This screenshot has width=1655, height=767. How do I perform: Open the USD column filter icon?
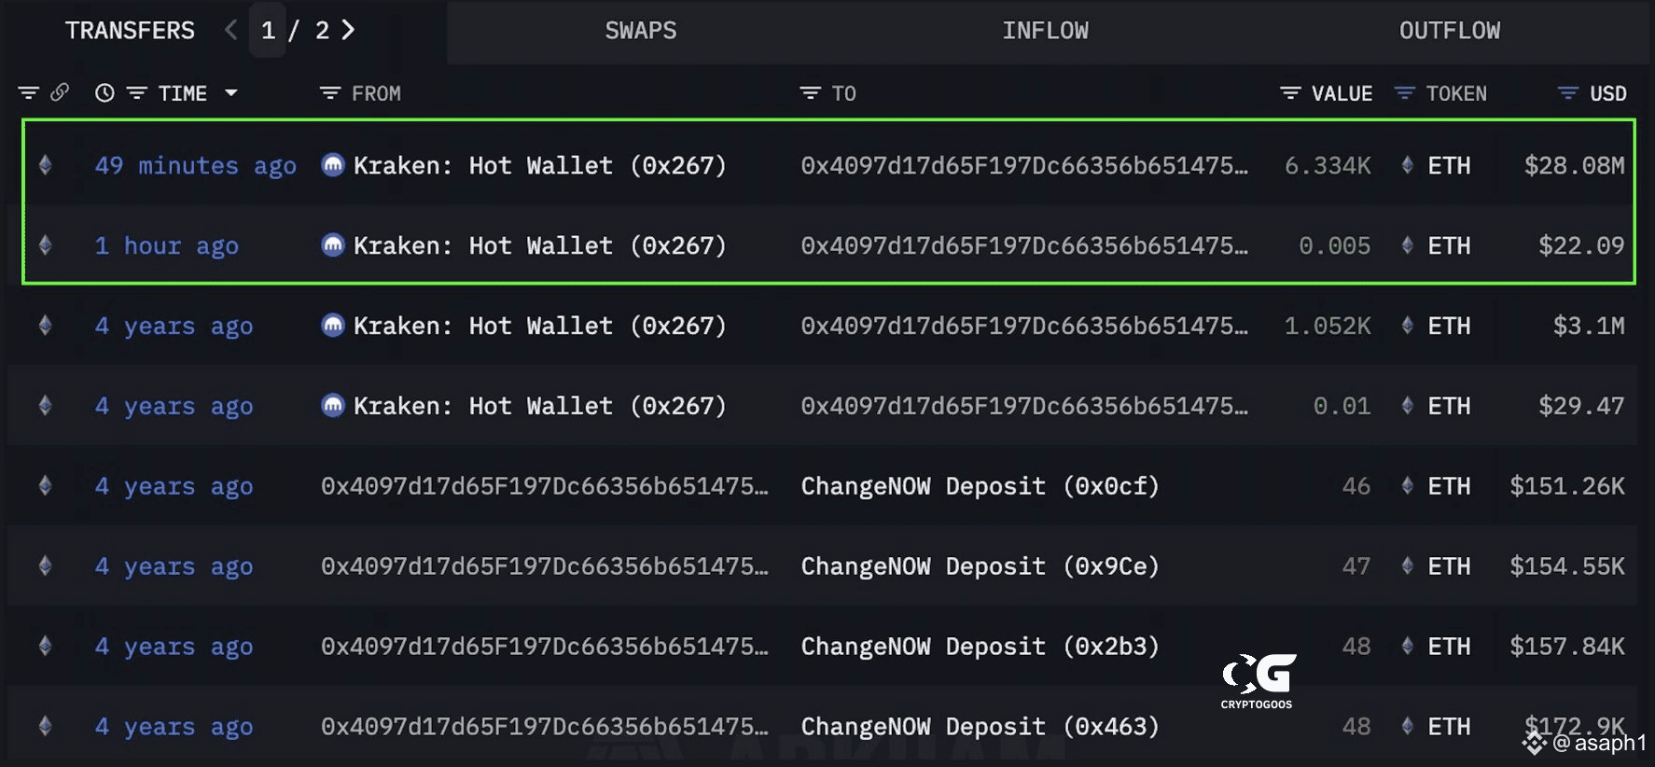[x=1567, y=93]
